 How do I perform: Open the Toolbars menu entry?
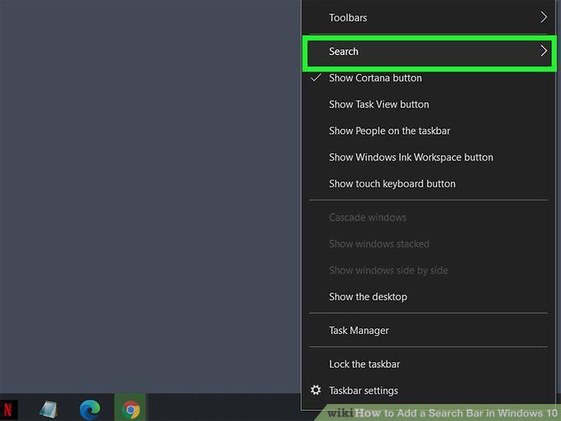[x=428, y=18]
